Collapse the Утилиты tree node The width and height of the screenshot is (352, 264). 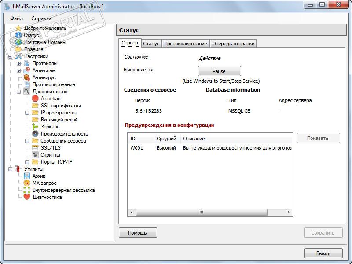10,169
